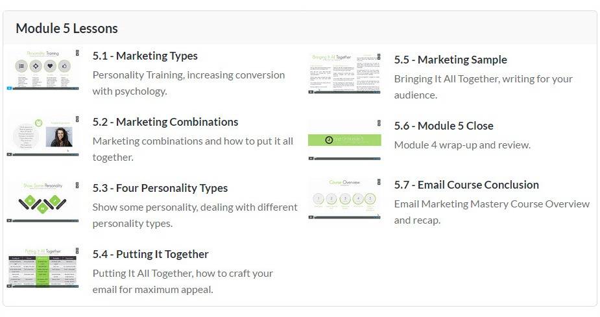This screenshot has width=600, height=317.
Task: Play the 5.1 Marketing Types video
Action: click(x=10, y=88)
